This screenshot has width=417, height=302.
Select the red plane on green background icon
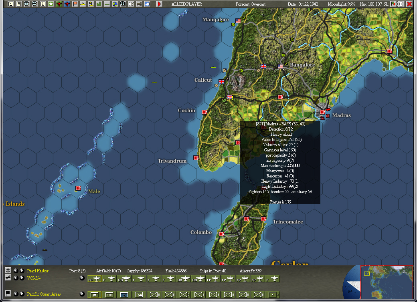(59, 4)
